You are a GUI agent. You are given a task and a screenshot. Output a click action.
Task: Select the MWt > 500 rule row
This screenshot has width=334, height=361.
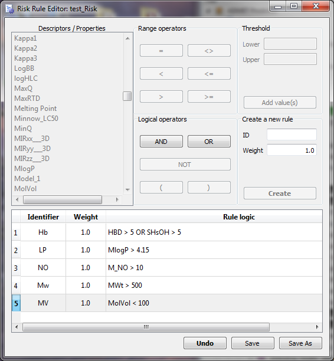[167, 285]
